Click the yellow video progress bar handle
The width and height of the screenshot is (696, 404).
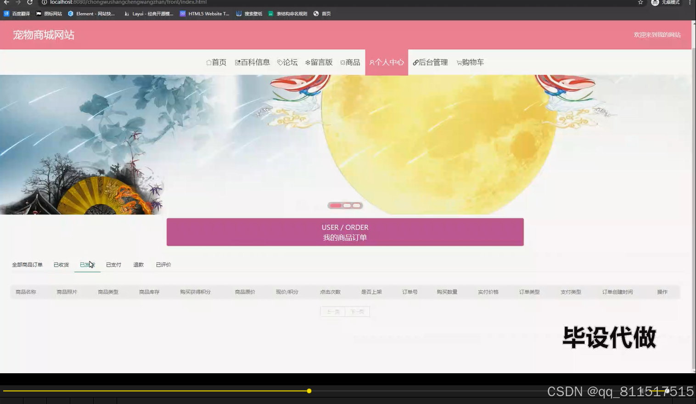[x=309, y=391]
